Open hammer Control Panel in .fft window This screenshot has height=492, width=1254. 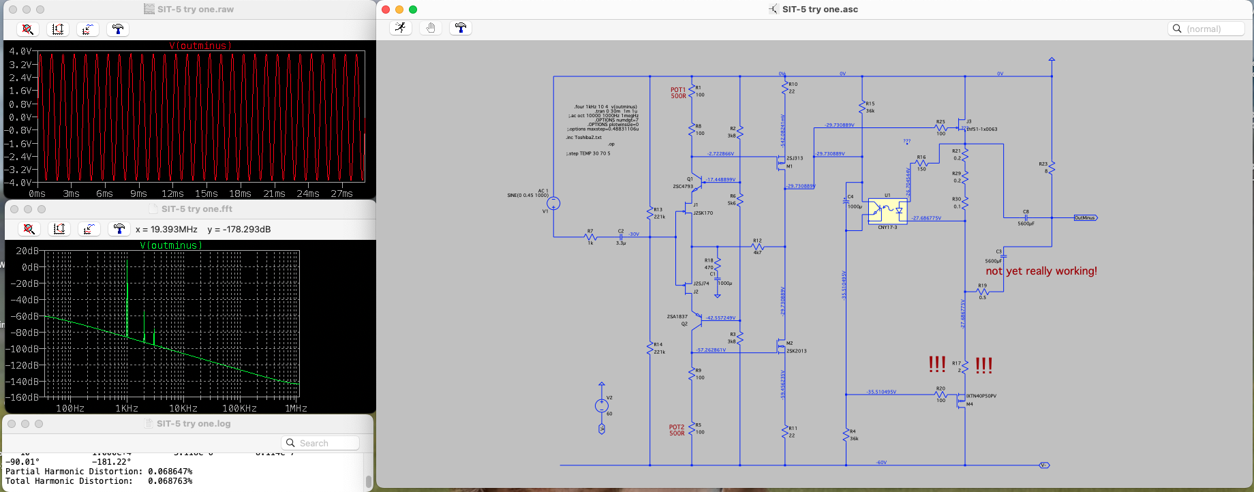click(119, 229)
